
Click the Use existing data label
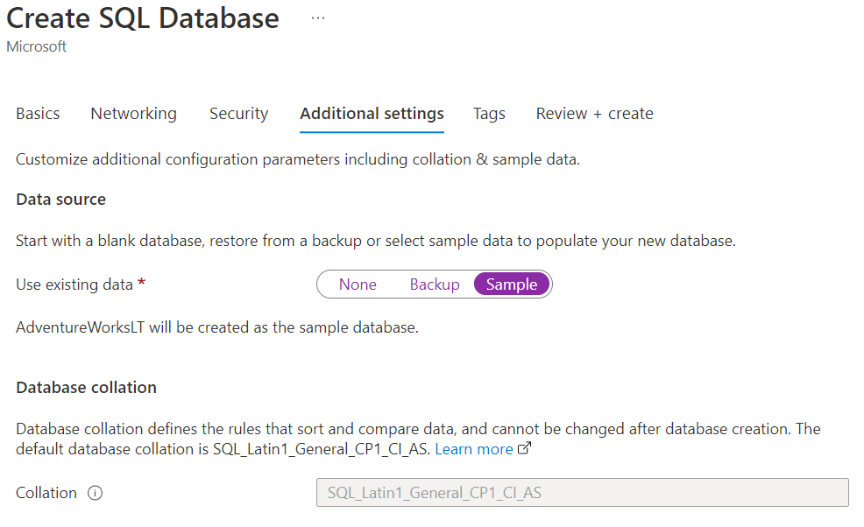click(x=74, y=285)
